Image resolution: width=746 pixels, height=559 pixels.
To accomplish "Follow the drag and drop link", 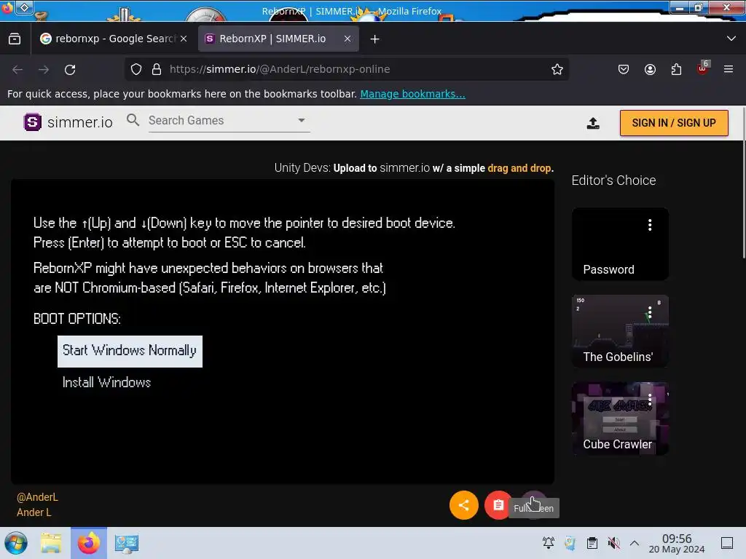I will click(x=519, y=168).
